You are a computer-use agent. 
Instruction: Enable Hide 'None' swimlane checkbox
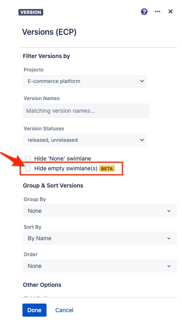28,159
